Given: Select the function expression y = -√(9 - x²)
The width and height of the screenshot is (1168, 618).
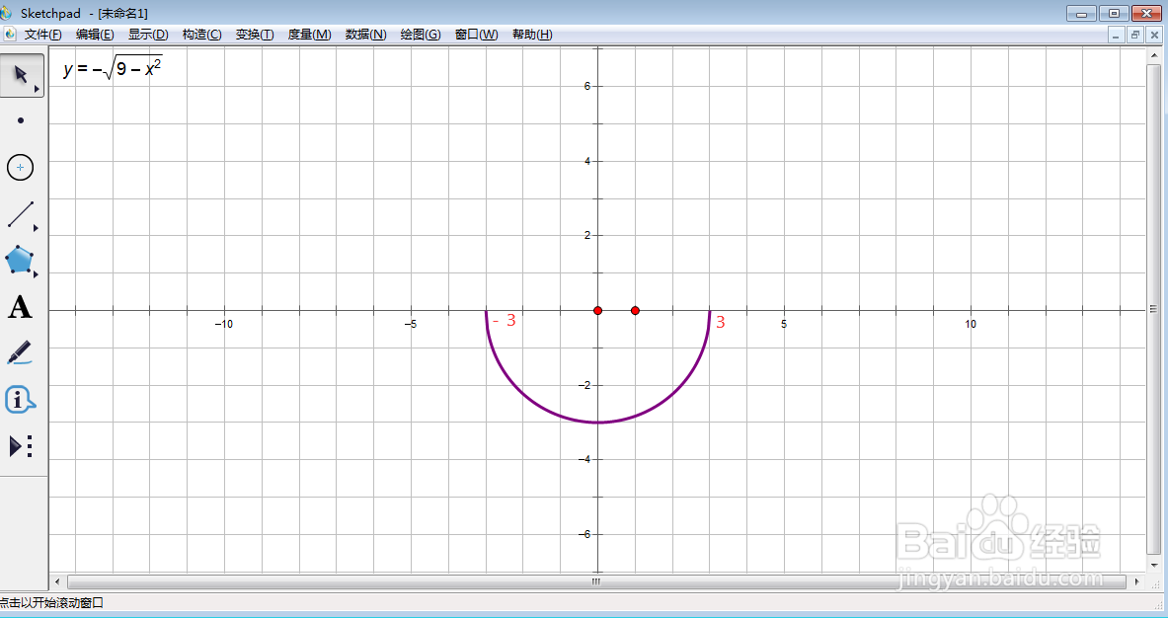Looking at the screenshot, I should coord(113,68).
